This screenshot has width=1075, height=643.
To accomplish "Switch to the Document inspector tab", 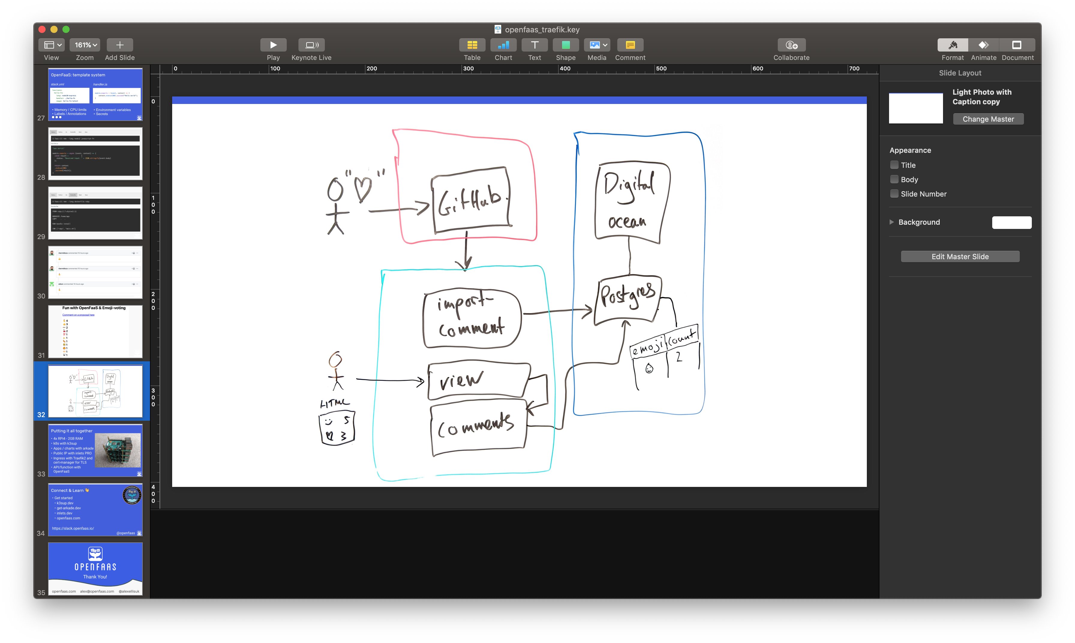I will click(1017, 45).
